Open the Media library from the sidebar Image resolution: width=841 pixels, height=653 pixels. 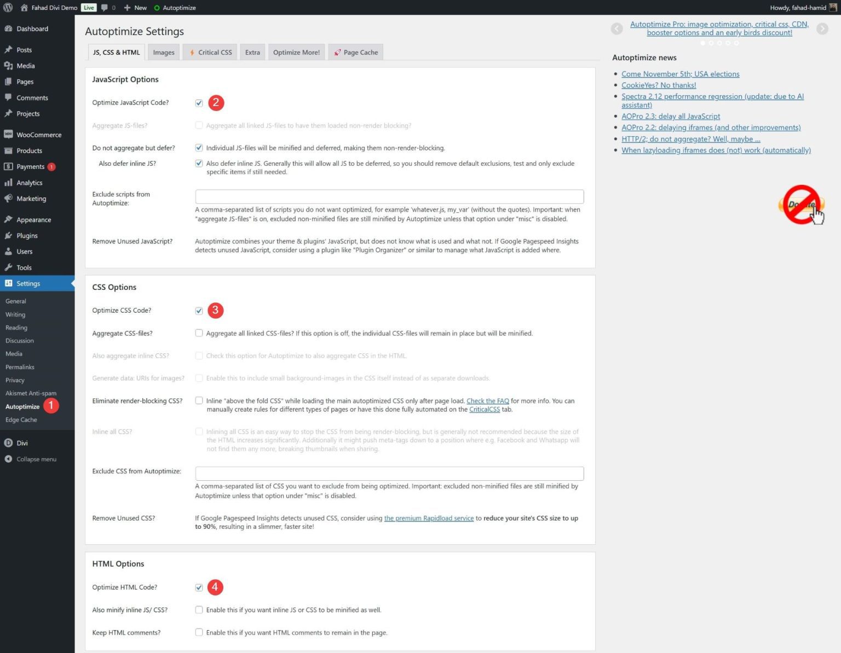click(x=8, y=66)
